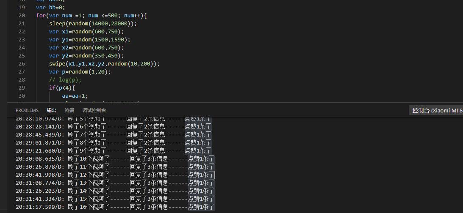Viewport: 463px width, 213px height.
Task: Click the 20:29:21.680 output line
Action: (114, 150)
